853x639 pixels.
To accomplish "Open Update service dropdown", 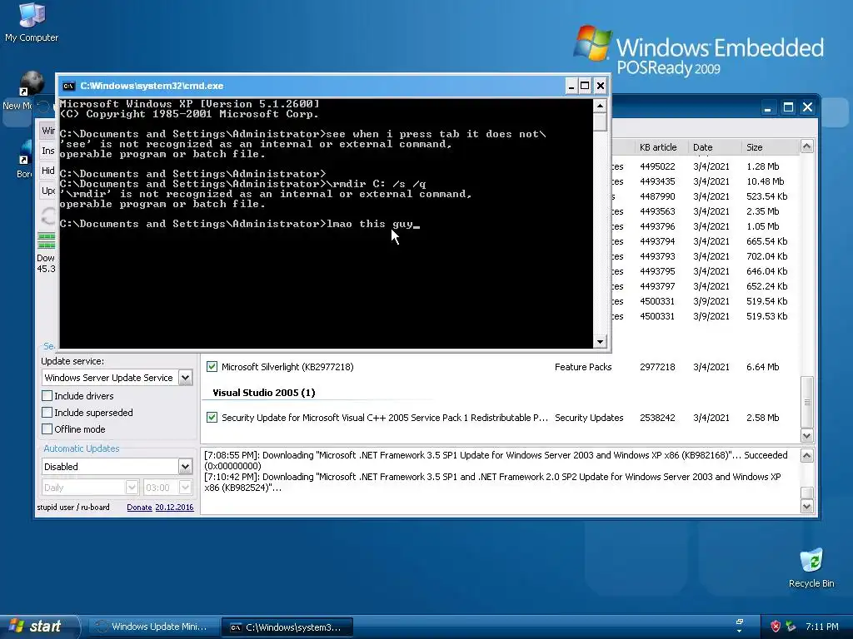I will (185, 378).
